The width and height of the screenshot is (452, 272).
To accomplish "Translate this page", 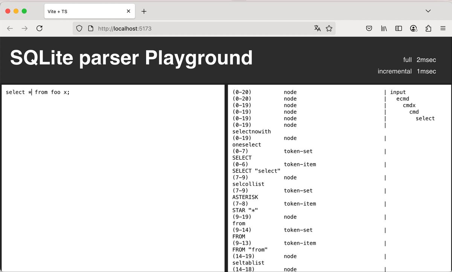I will click(318, 28).
